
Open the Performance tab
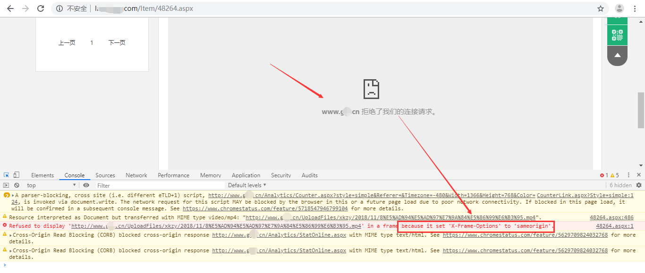coord(173,175)
